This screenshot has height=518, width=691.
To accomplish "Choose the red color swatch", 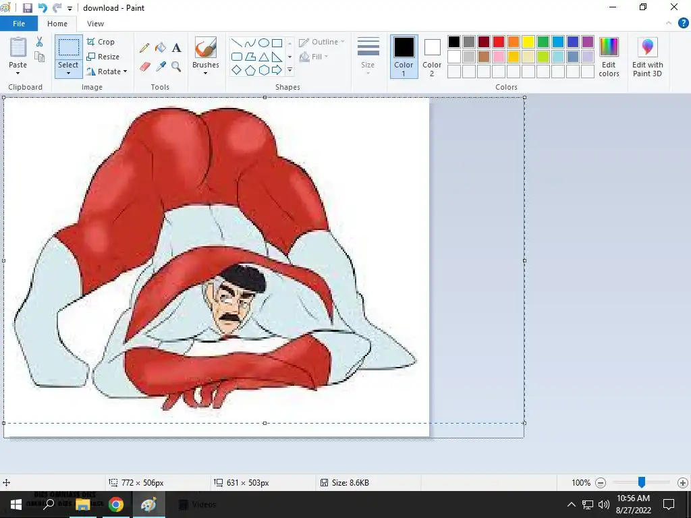I will [x=499, y=42].
